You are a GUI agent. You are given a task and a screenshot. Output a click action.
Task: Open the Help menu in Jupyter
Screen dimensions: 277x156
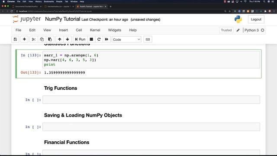click(133, 30)
